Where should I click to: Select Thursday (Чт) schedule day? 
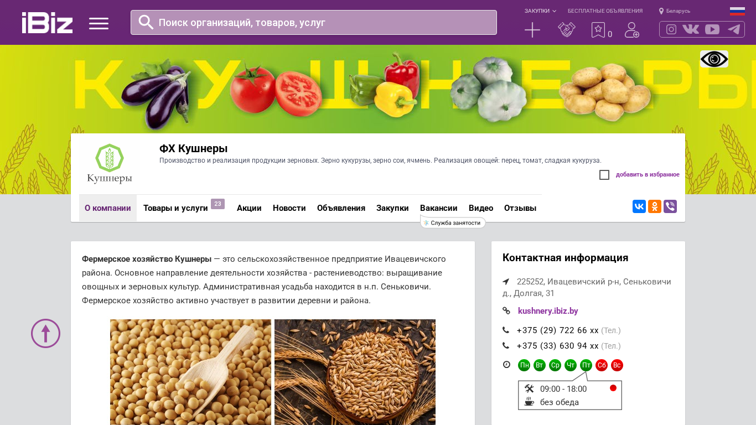571,365
